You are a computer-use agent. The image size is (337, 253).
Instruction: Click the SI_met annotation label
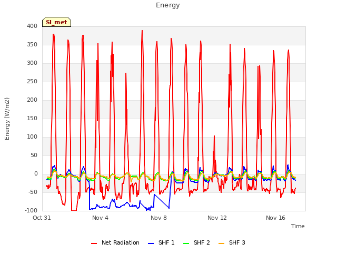tap(56, 22)
